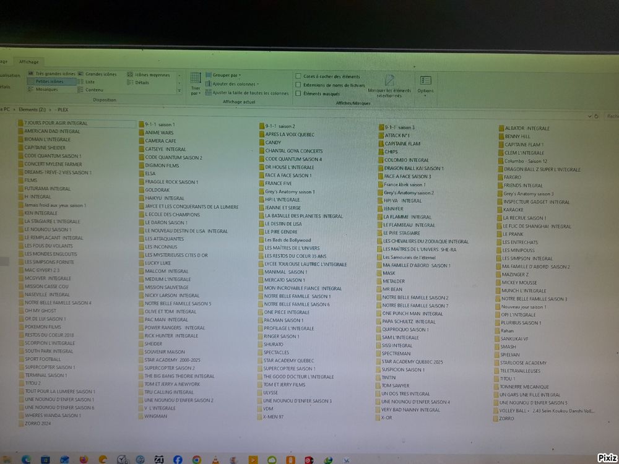Viewport: 619px width, 464px height.
Task: Open Firefox from the taskbar
Action: coord(84,459)
